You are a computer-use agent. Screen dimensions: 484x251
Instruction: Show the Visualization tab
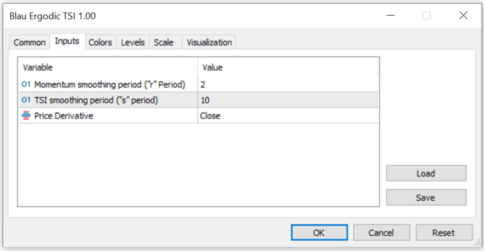pyautogui.click(x=209, y=42)
